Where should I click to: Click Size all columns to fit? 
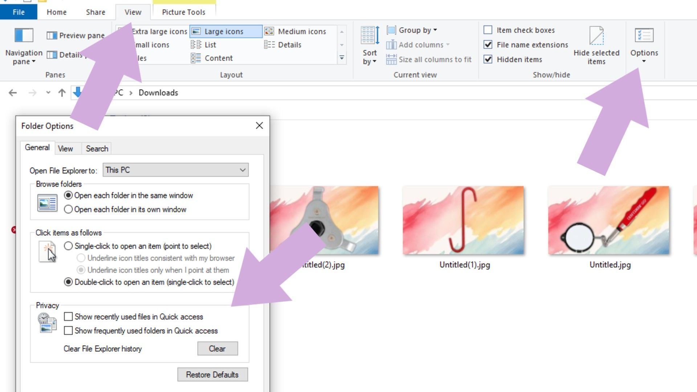(x=429, y=60)
